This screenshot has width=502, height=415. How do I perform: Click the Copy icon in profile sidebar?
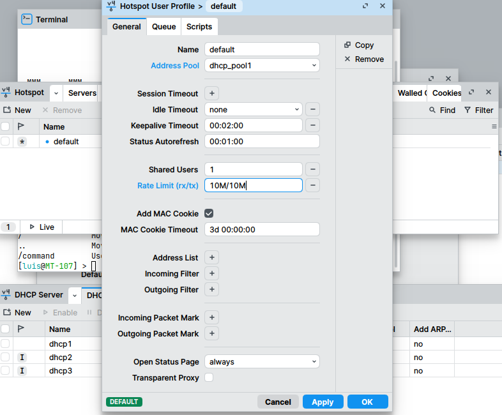coord(347,45)
